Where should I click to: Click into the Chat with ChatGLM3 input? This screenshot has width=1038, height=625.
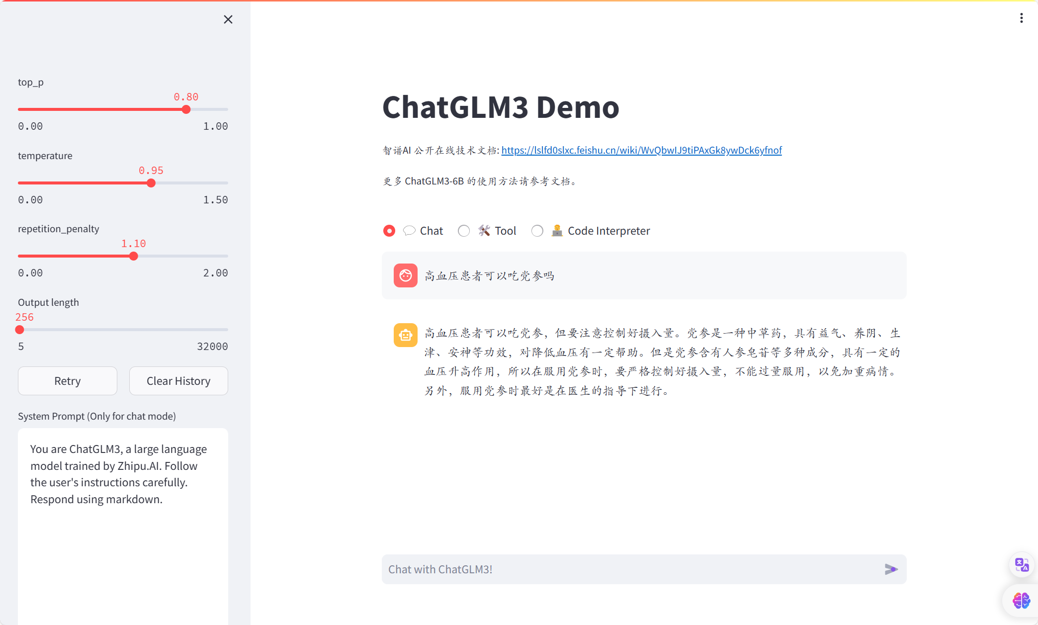pyautogui.click(x=631, y=569)
